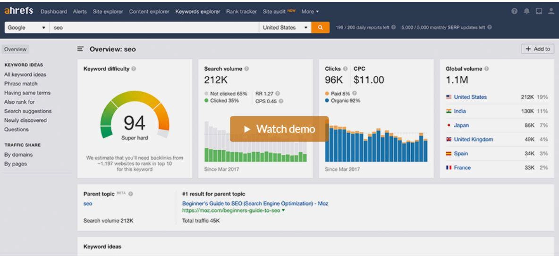This screenshot has height=258, width=559.
Task: Go to the Site explorer tab
Action: pos(108,11)
